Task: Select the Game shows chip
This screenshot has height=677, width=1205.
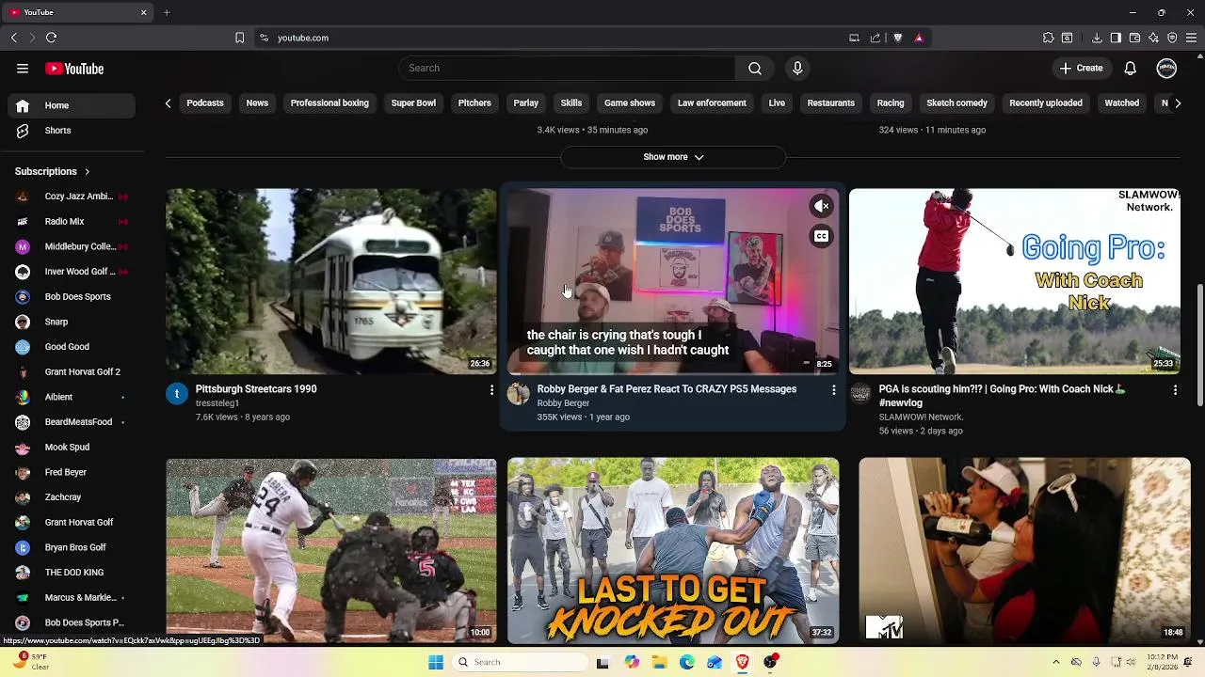Action: (x=630, y=103)
